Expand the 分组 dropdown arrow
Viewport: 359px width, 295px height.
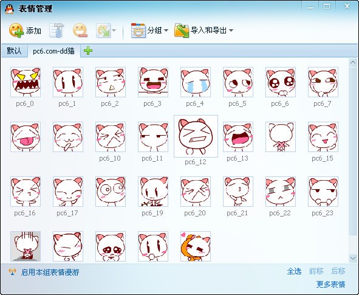pos(166,30)
